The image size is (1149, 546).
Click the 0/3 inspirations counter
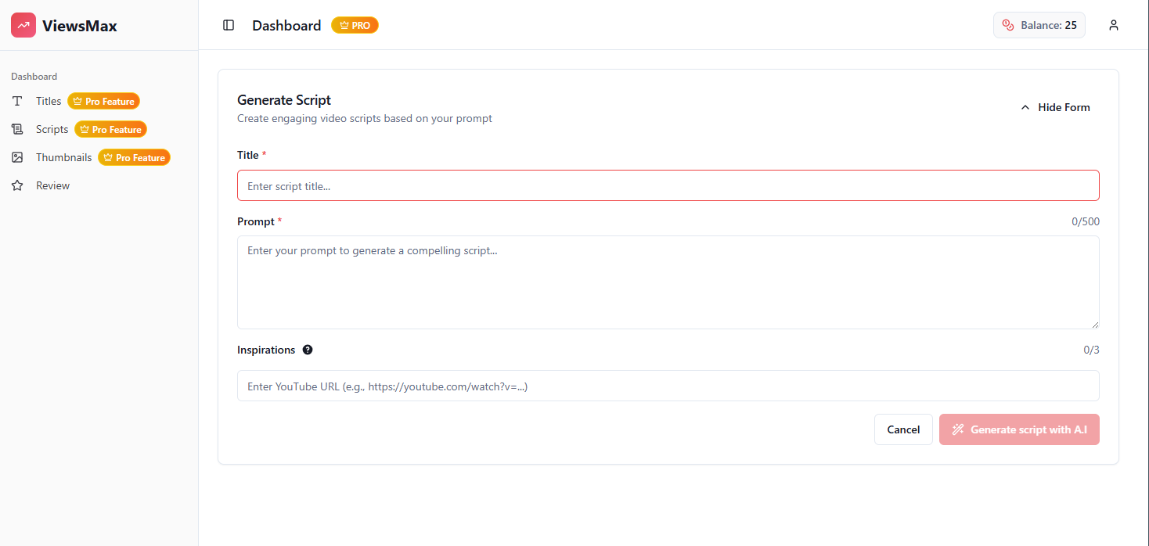pyautogui.click(x=1091, y=350)
